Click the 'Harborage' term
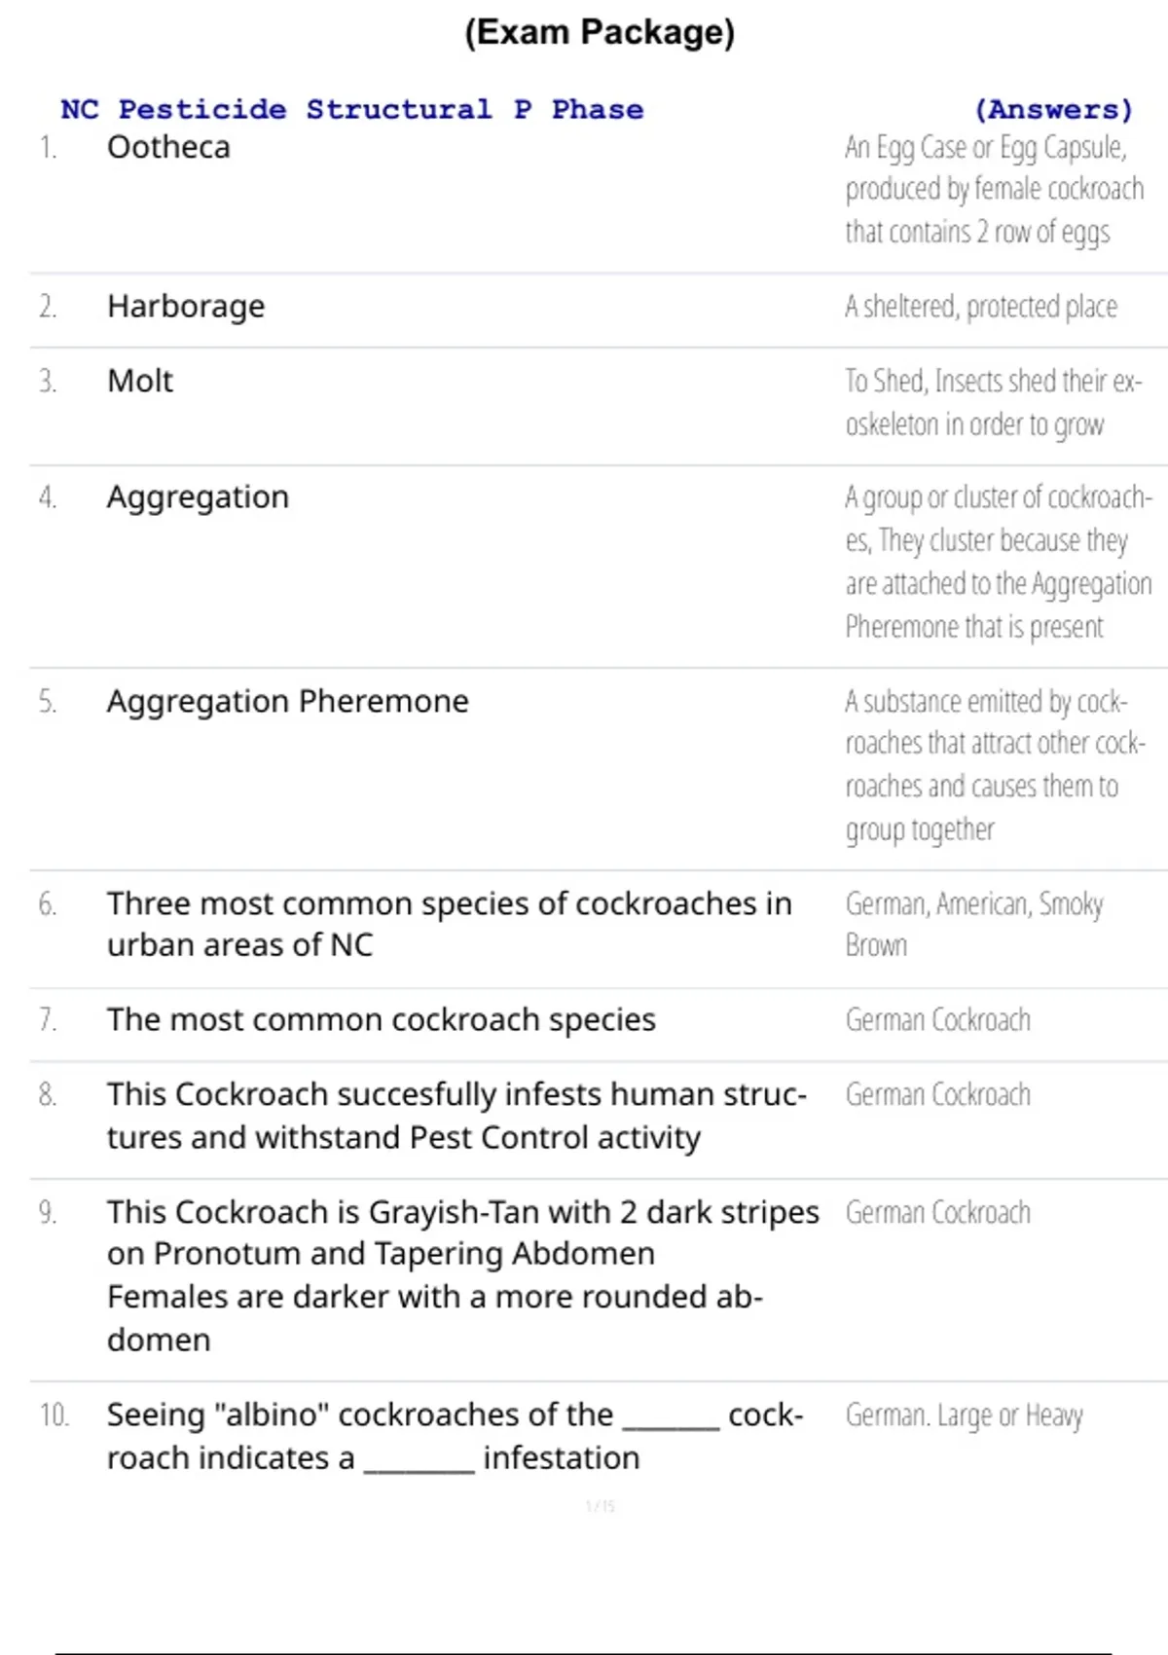 pyautogui.click(x=186, y=307)
